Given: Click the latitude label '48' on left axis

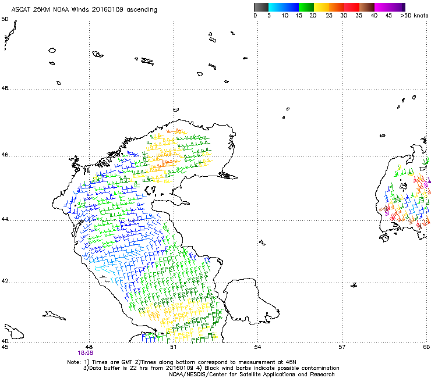Looking at the screenshot, I should [x=5, y=88].
